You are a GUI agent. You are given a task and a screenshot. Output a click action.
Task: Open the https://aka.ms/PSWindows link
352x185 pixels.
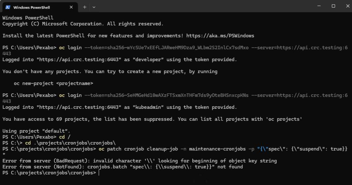(x=220, y=36)
